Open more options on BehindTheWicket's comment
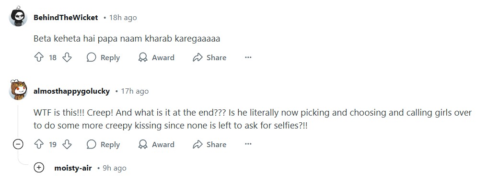The image size is (487, 182). 248,58
